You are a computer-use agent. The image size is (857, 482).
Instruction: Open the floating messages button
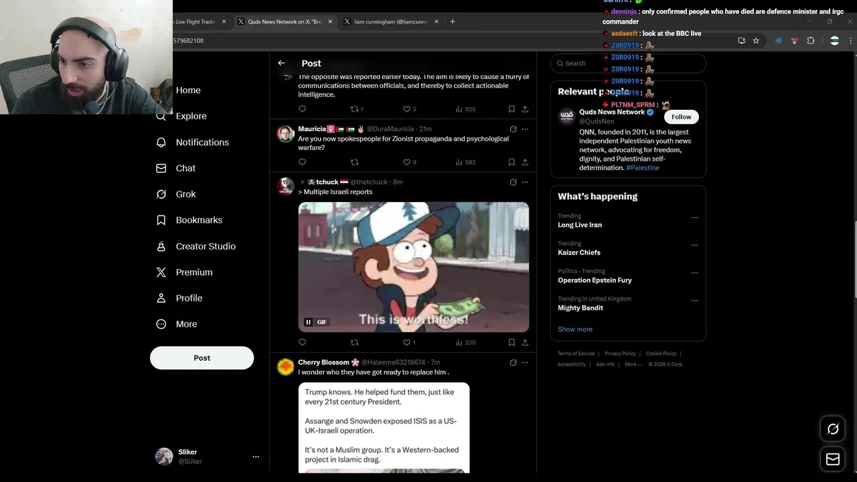coord(833,459)
